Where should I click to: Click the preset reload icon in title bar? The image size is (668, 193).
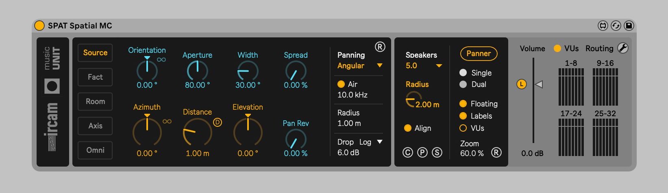[616, 26]
